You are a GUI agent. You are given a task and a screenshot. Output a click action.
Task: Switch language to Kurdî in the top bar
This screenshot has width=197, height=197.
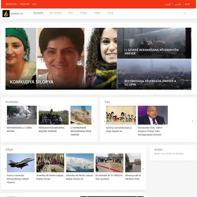pyautogui.click(x=187, y=4)
